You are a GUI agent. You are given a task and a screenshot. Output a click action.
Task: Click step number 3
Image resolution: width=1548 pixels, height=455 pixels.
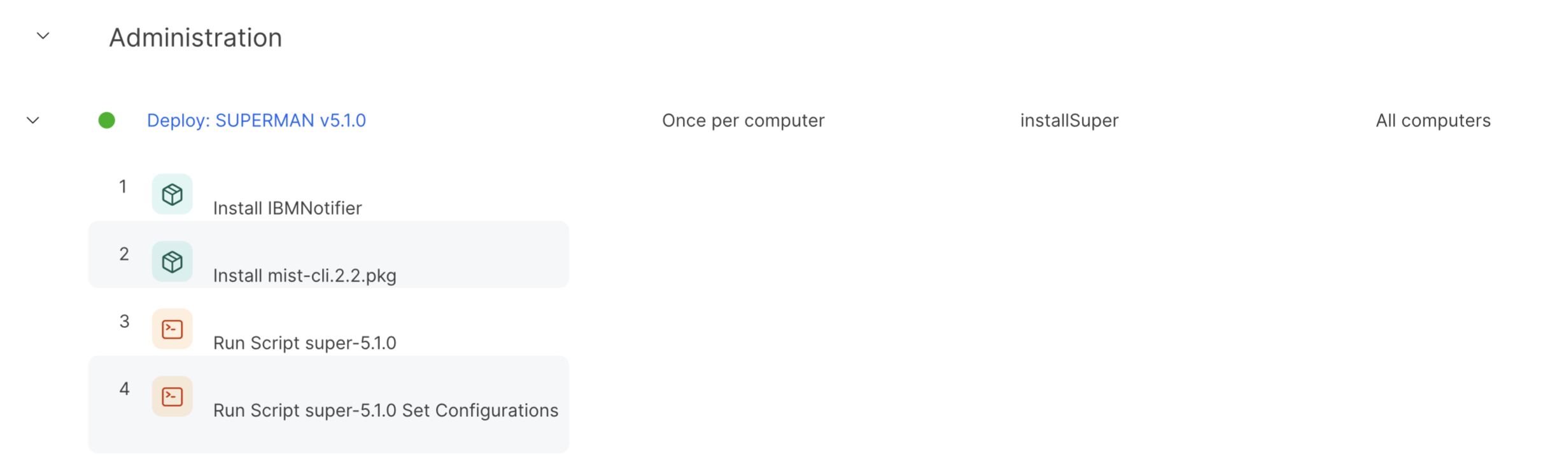pyautogui.click(x=124, y=321)
